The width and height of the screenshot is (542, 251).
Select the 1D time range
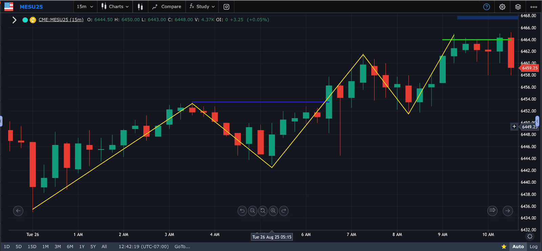click(7, 247)
